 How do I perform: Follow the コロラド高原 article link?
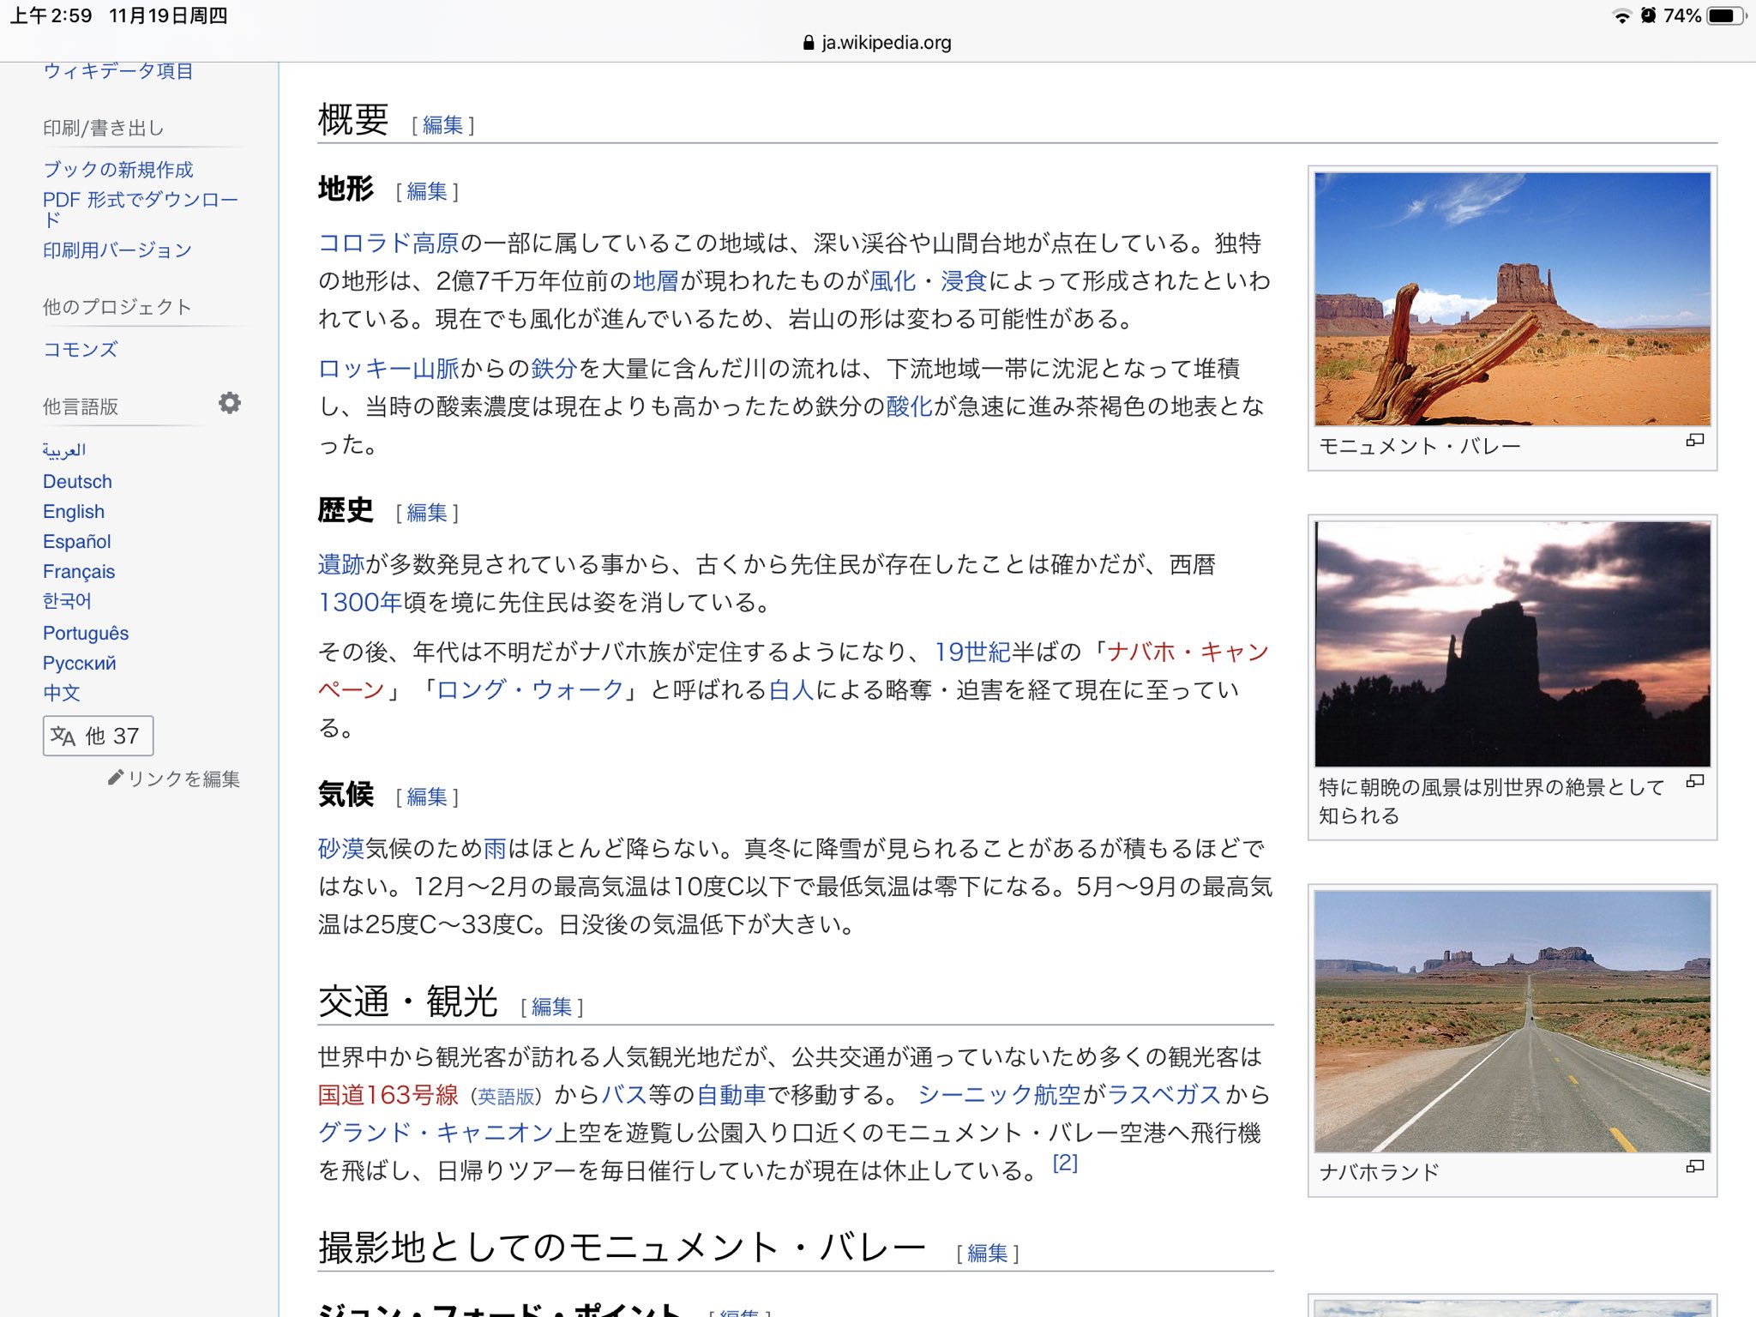coord(388,244)
